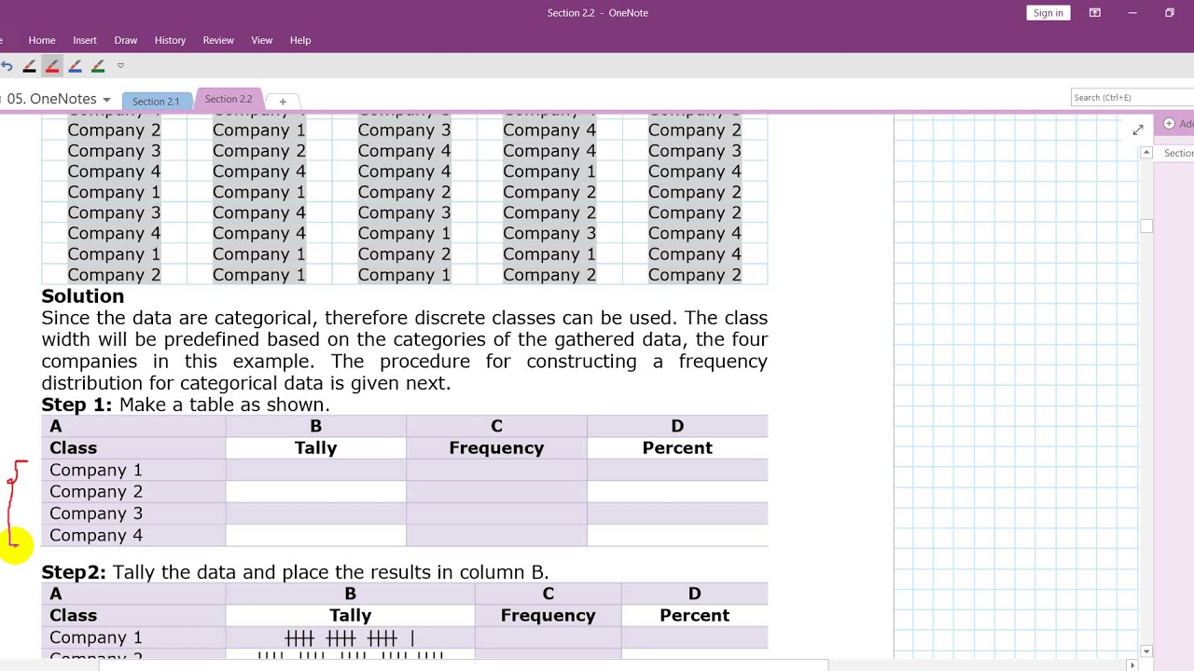Image resolution: width=1194 pixels, height=671 pixels.
Task: Click 'Tally' header in Step 1 table
Action: coord(315,448)
